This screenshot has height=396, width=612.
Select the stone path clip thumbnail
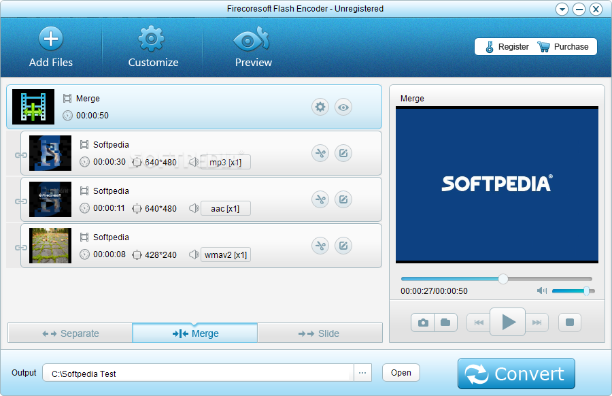coord(50,246)
